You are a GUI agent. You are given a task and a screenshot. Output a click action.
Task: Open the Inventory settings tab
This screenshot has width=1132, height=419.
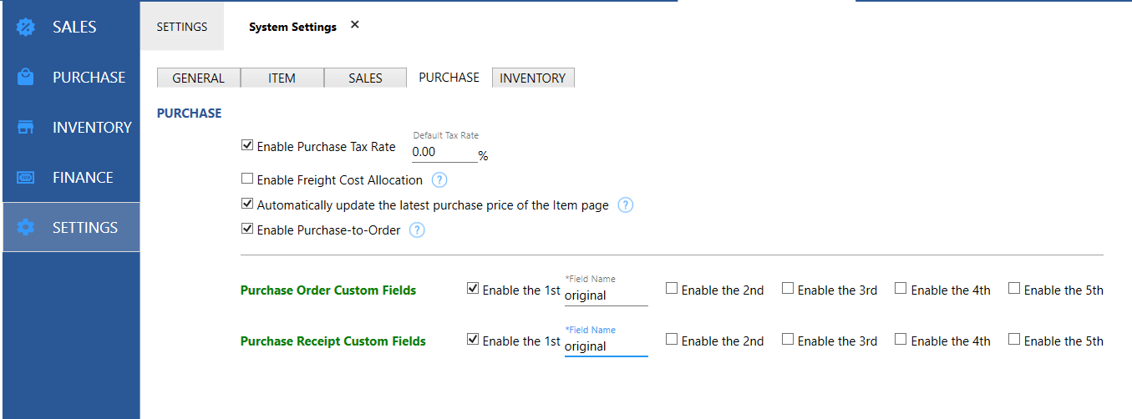pyautogui.click(x=532, y=78)
